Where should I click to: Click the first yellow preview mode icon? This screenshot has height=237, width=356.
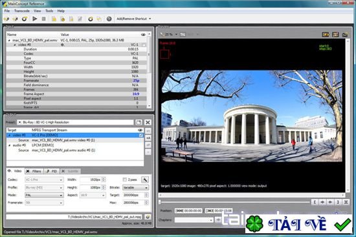(x=326, y=34)
